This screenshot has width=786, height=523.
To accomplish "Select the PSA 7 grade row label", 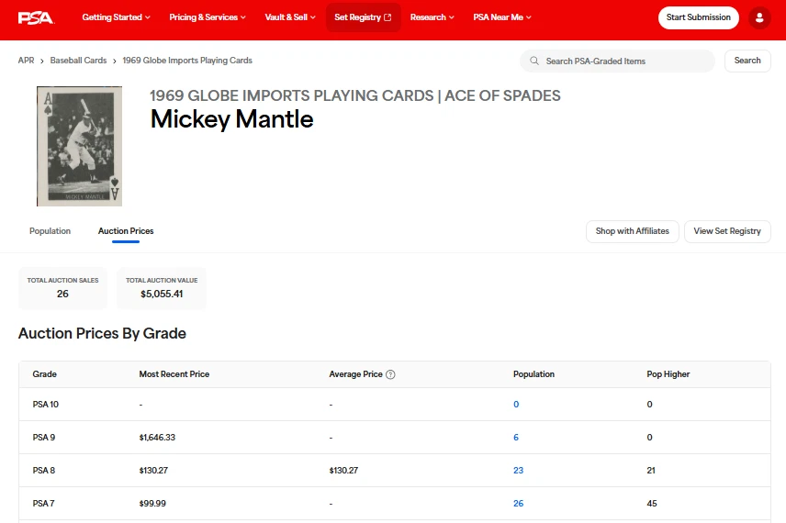I will tap(43, 504).
